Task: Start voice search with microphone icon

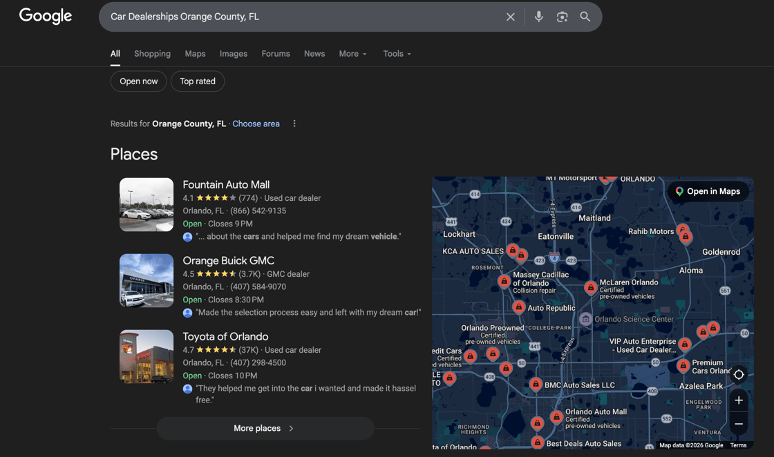Action: pos(538,17)
